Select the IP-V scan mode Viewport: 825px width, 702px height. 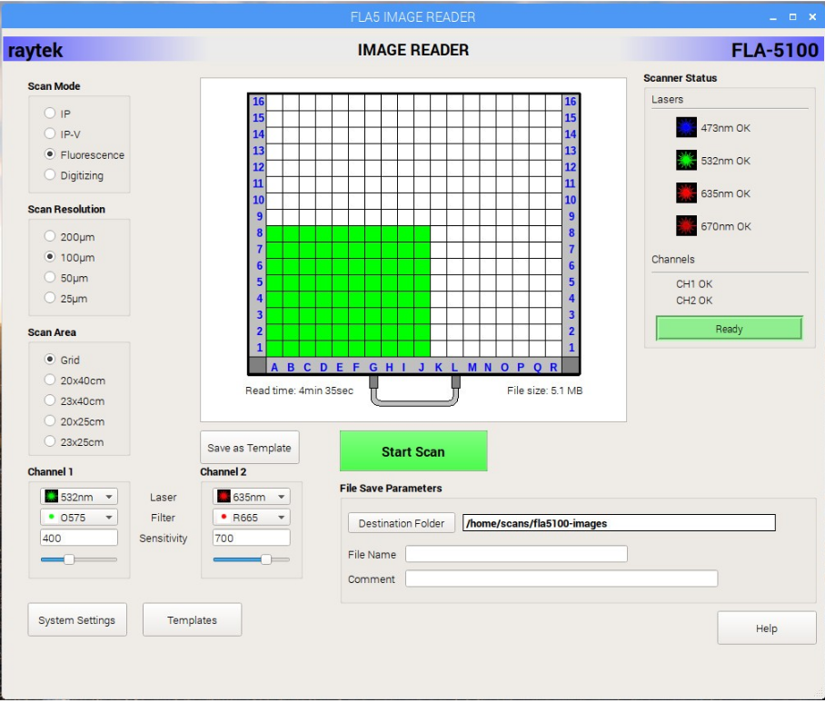point(51,134)
